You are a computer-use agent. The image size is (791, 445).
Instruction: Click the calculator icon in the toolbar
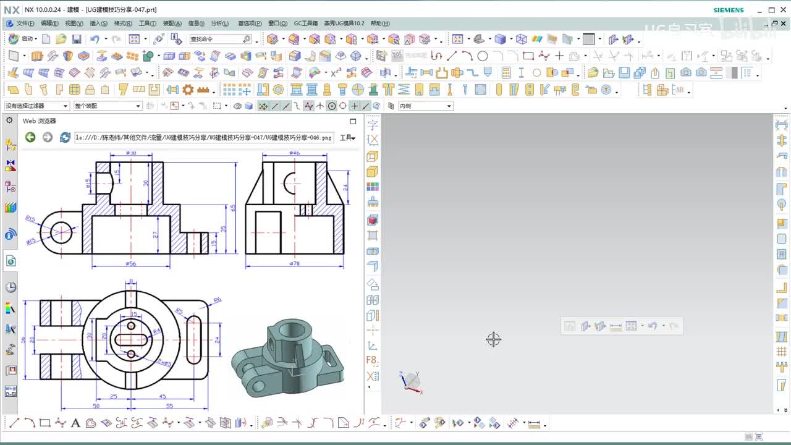click(506, 72)
